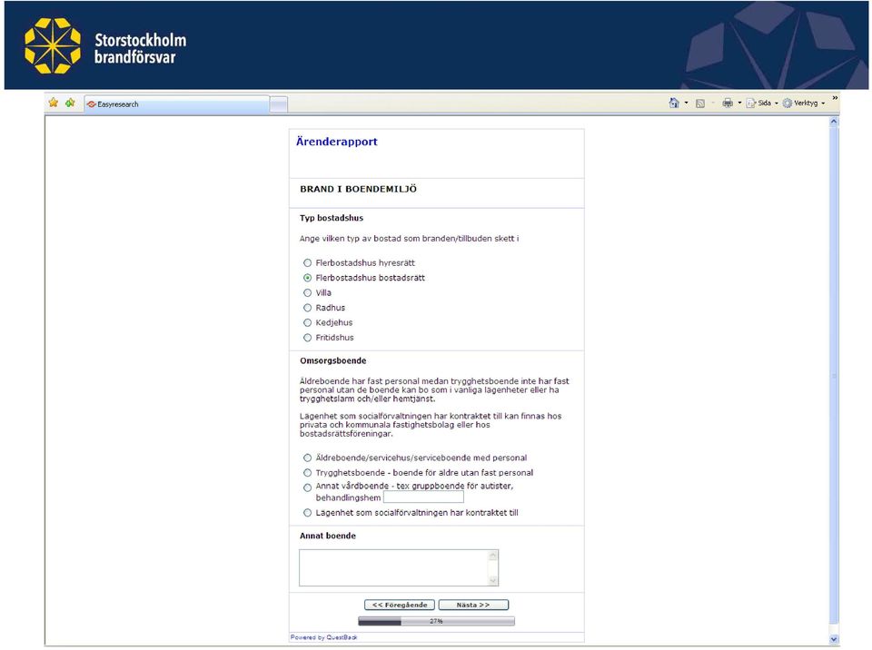Screen dimensions: 872x650
Task: Click the Home icon in the toolbar
Action: point(674,103)
